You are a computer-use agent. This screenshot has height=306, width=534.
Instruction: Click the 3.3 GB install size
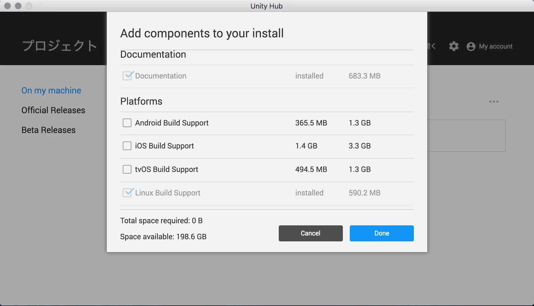(x=359, y=146)
